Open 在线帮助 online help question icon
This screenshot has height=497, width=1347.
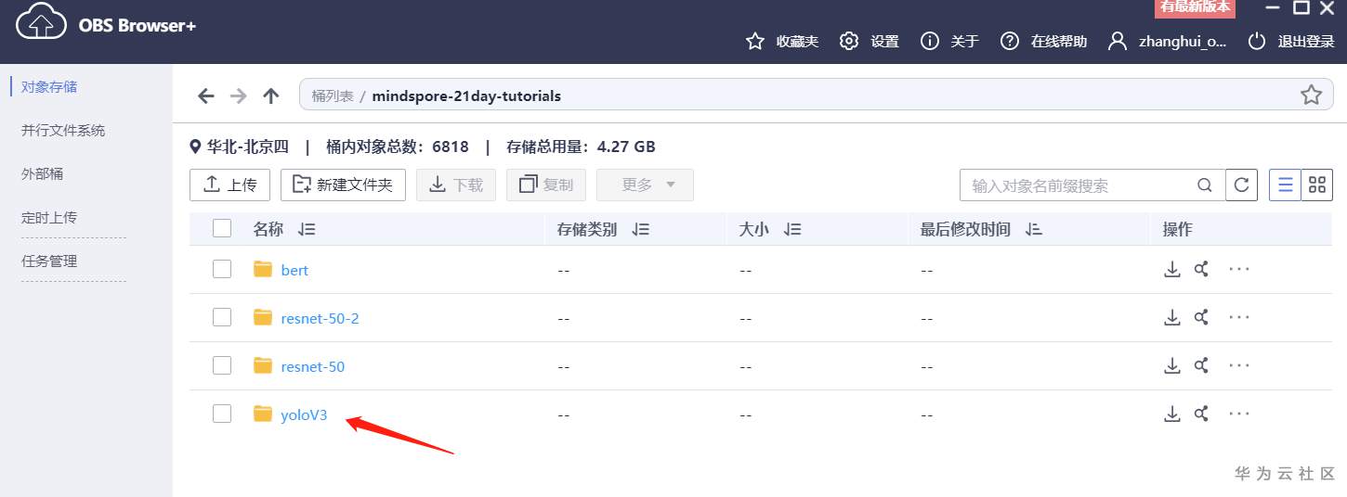click(x=1010, y=42)
